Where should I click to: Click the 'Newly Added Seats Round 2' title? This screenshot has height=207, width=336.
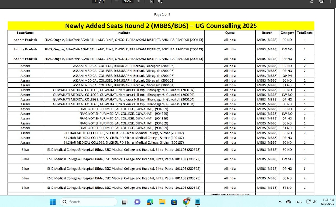(x=161, y=26)
